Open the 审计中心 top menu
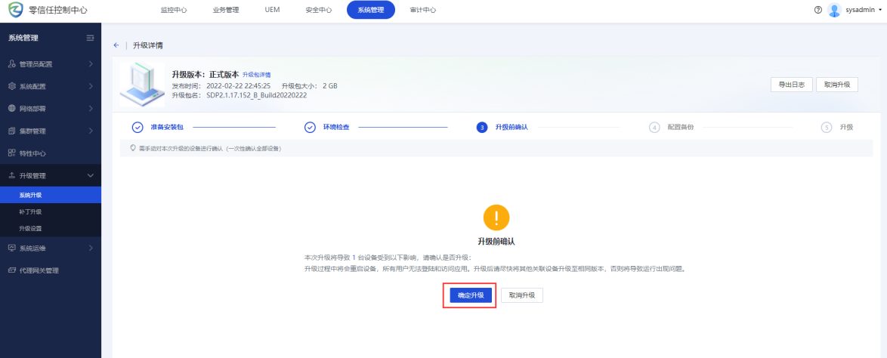Screen dimensions: 887x358 (422, 10)
